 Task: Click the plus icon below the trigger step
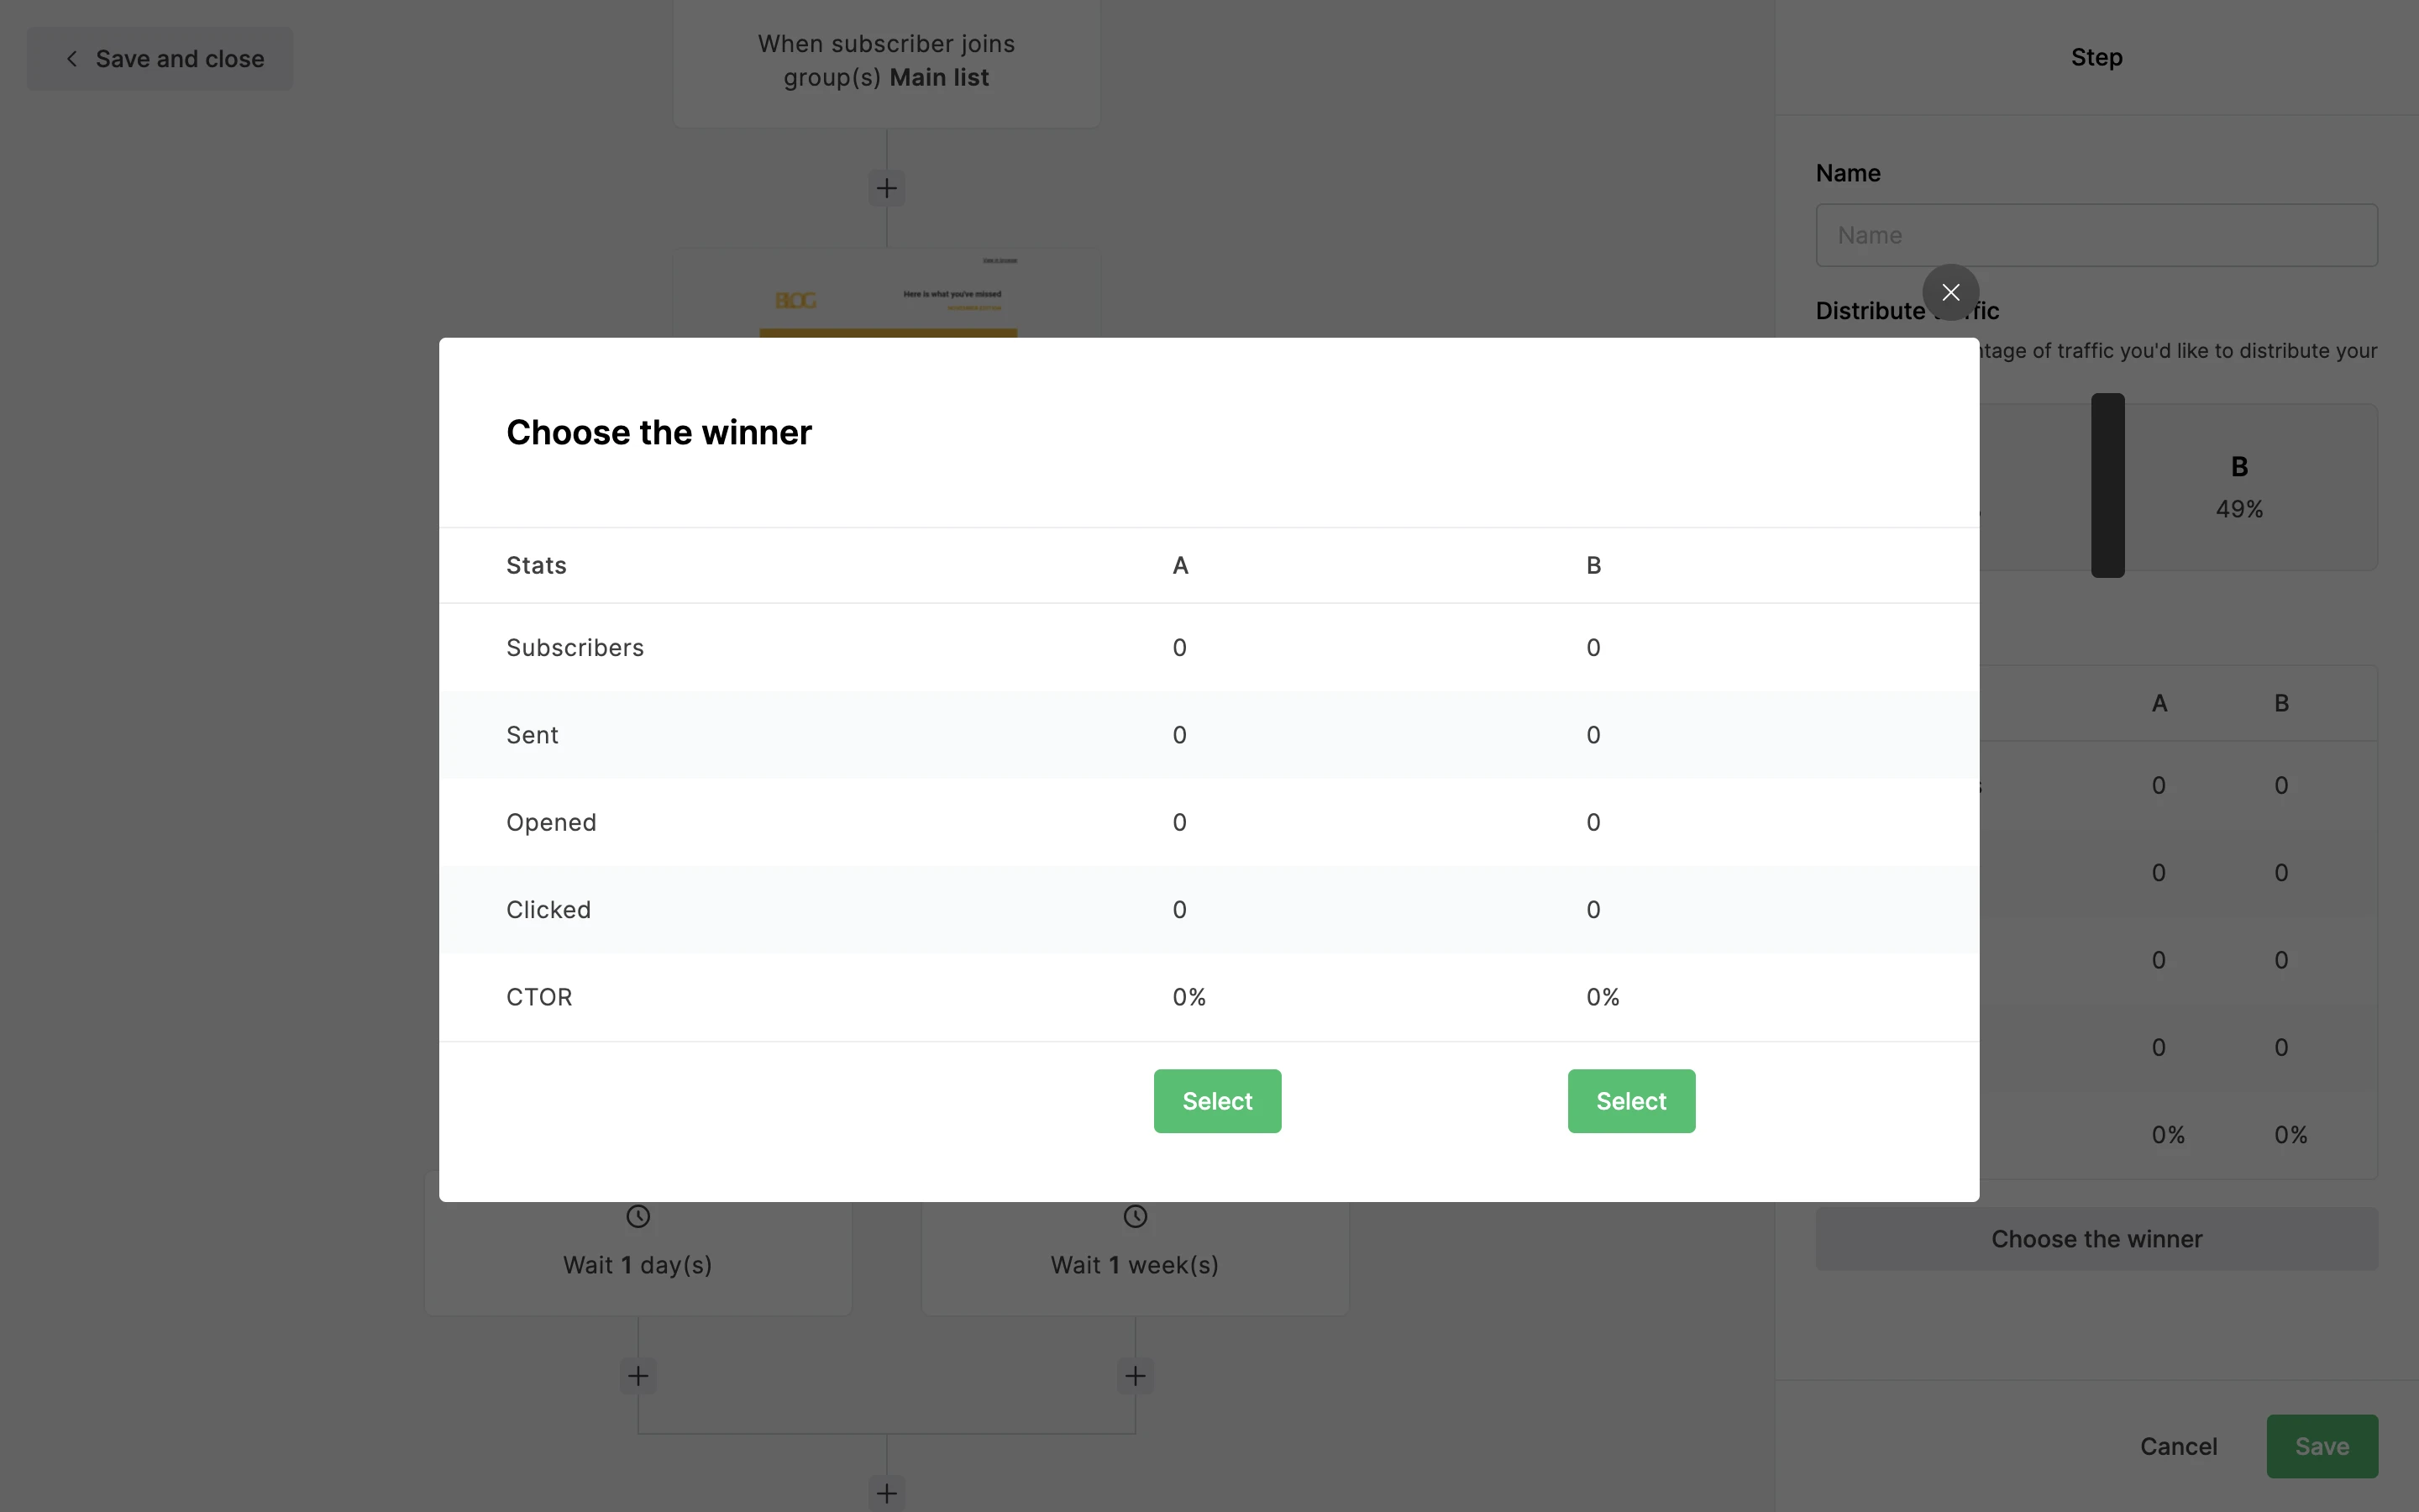[x=887, y=188]
